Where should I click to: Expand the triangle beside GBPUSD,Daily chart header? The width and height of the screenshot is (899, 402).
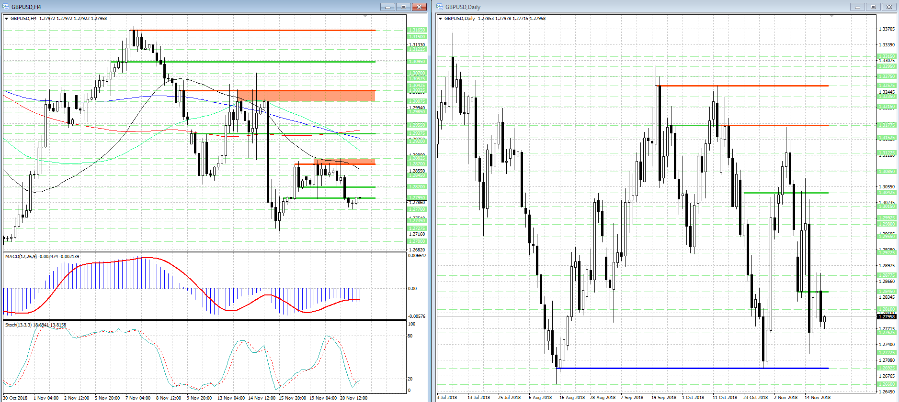click(x=441, y=19)
